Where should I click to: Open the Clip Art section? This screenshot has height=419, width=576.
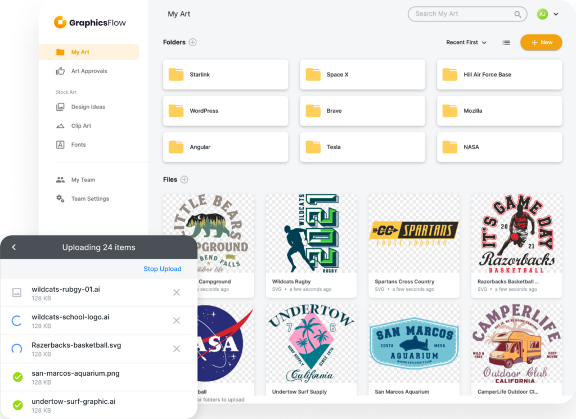[81, 125]
